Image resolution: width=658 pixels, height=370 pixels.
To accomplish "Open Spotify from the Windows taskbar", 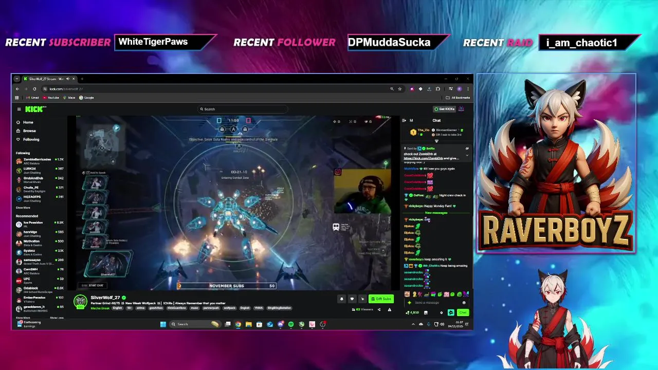I will (x=291, y=324).
